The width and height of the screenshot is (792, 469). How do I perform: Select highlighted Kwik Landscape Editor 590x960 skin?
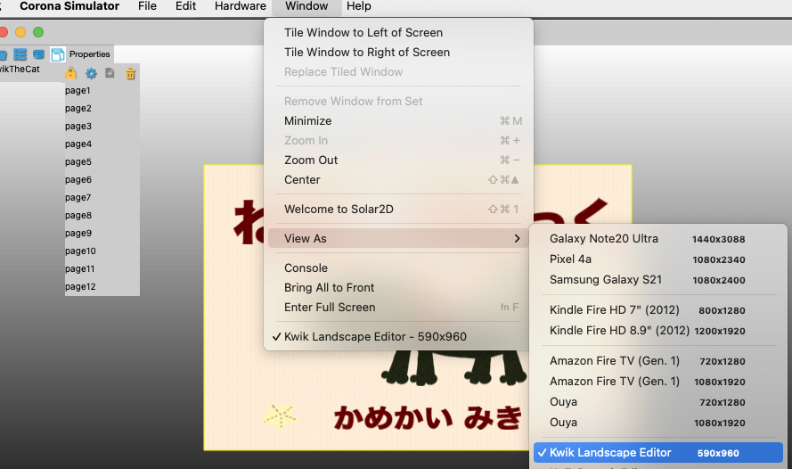(658, 453)
